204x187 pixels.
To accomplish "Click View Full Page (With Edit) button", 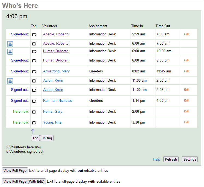I will tap(24, 182).
